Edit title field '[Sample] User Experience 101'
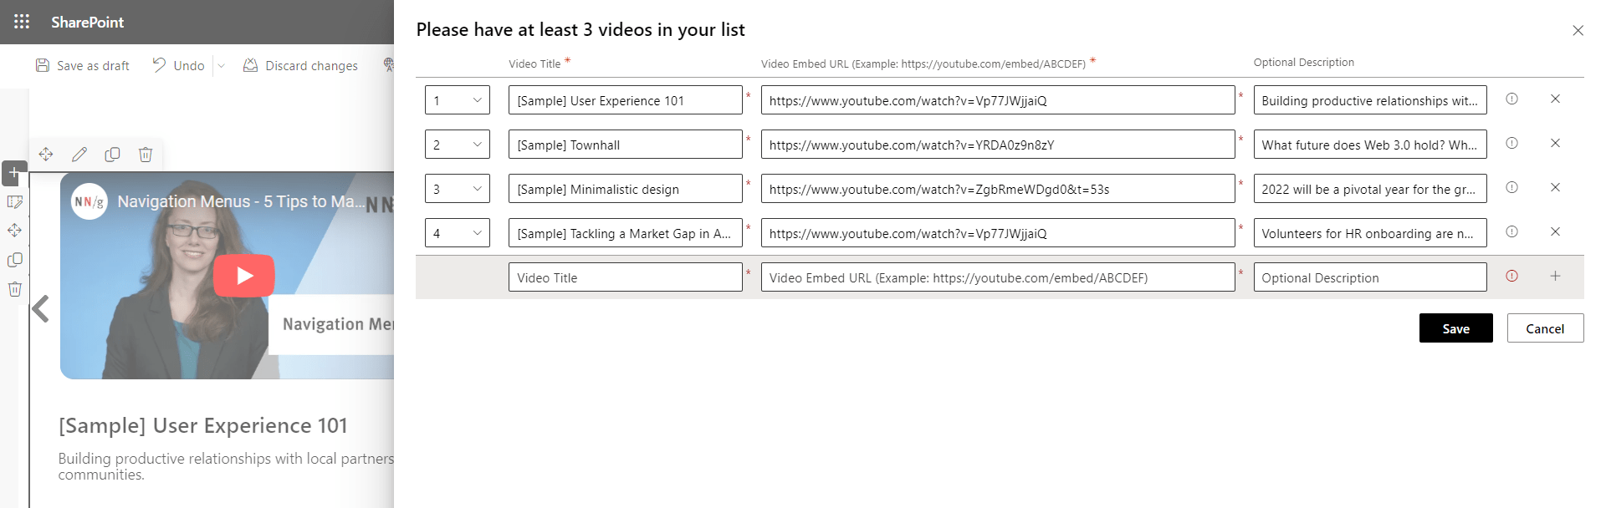 [625, 100]
